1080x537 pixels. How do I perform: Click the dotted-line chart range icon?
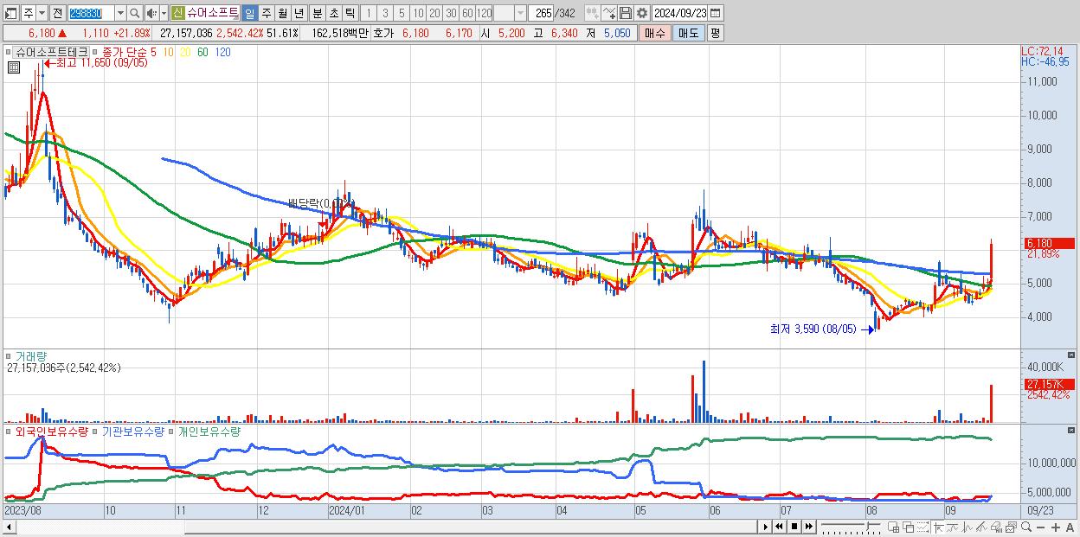[922, 527]
